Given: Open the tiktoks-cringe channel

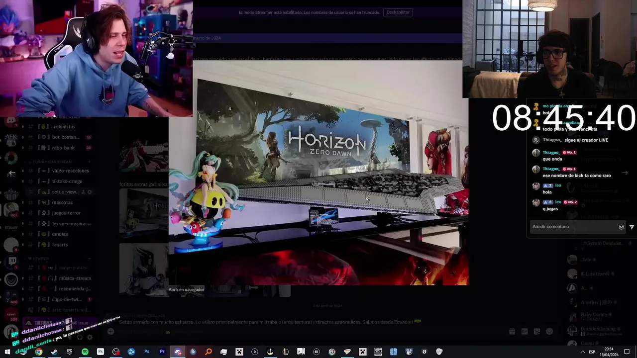Looking at the screenshot, I should click(59, 181).
